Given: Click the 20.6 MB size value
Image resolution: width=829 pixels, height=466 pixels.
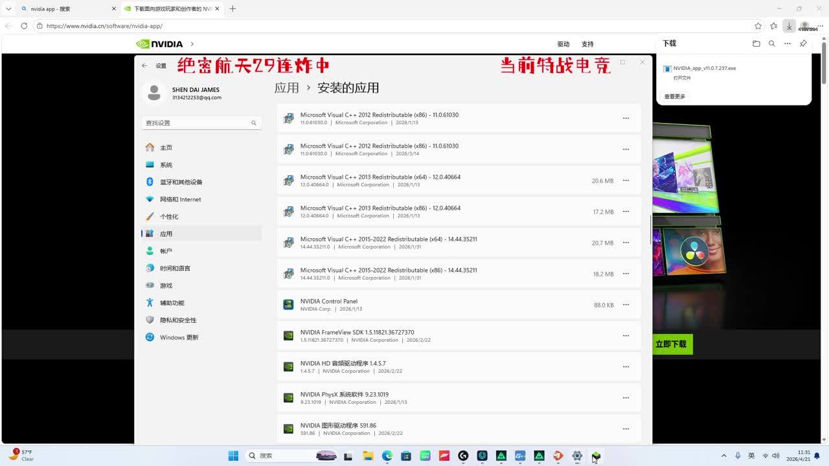Looking at the screenshot, I should coord(602,181).
